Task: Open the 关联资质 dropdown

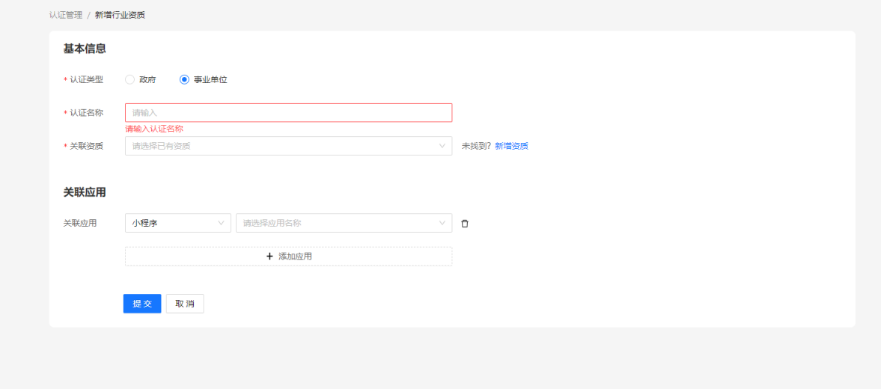Action: [288, 146]
